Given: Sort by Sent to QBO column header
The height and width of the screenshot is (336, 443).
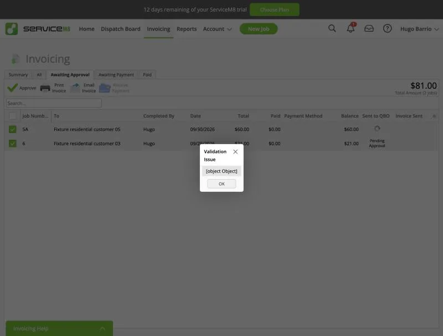Looking at the screenshot, I should tap(376, 116).
